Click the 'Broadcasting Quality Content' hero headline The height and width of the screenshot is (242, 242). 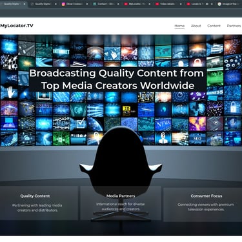point(117,79)
